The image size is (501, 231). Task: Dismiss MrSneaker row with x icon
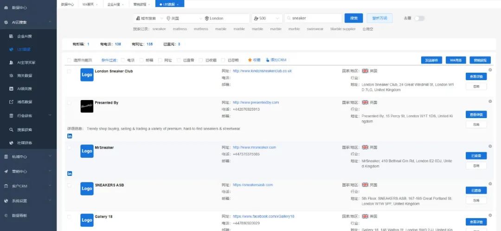click(x=490, y=146)
